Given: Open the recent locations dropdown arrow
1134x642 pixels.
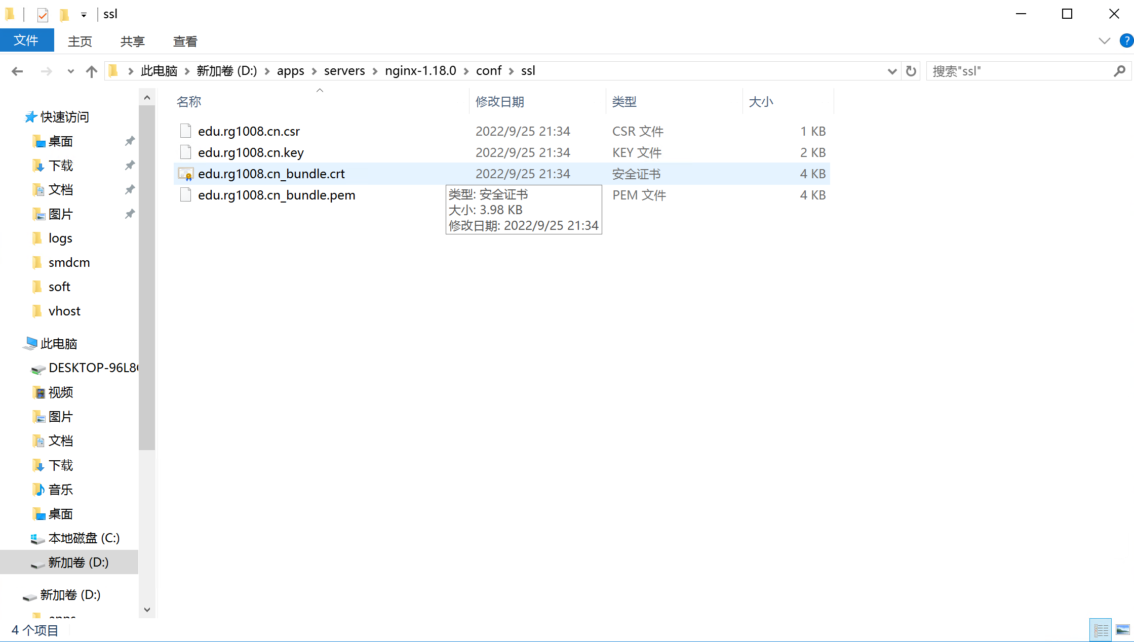Looking at the screenshot, I should pyautogui.click(x=70, y=71).
